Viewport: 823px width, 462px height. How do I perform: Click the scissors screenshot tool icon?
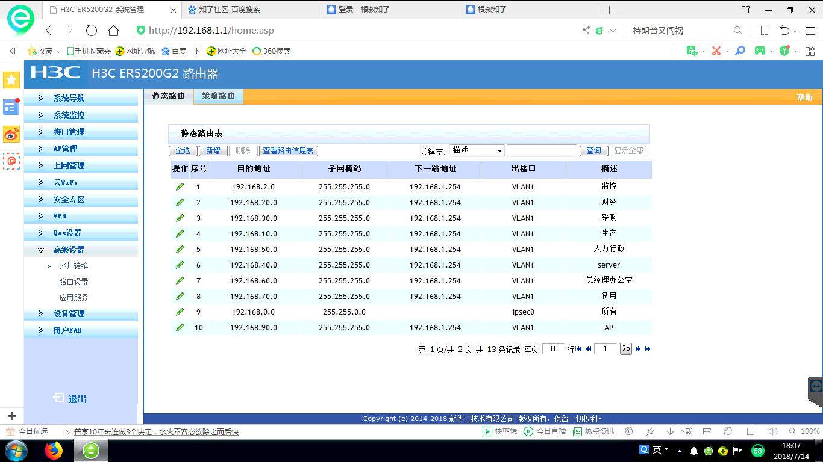pos(716,51)
